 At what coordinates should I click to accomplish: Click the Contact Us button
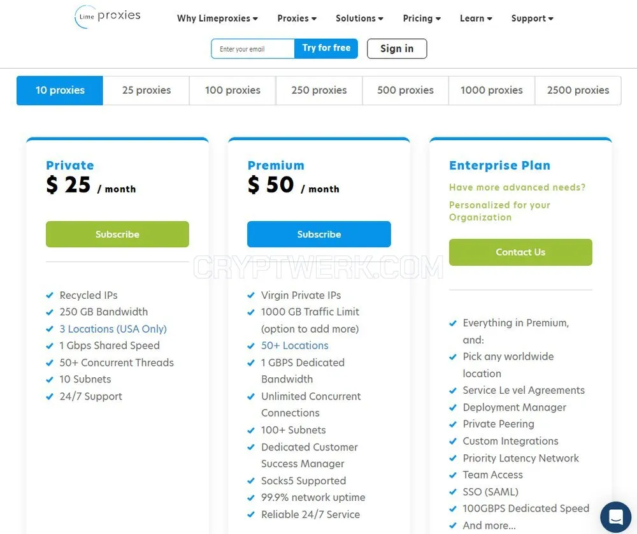pos(520,252)
